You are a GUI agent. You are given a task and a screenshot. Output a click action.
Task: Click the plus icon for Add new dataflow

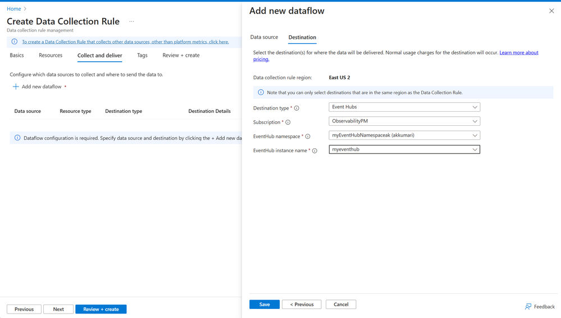pyautogui.click(x=16, y=87)
